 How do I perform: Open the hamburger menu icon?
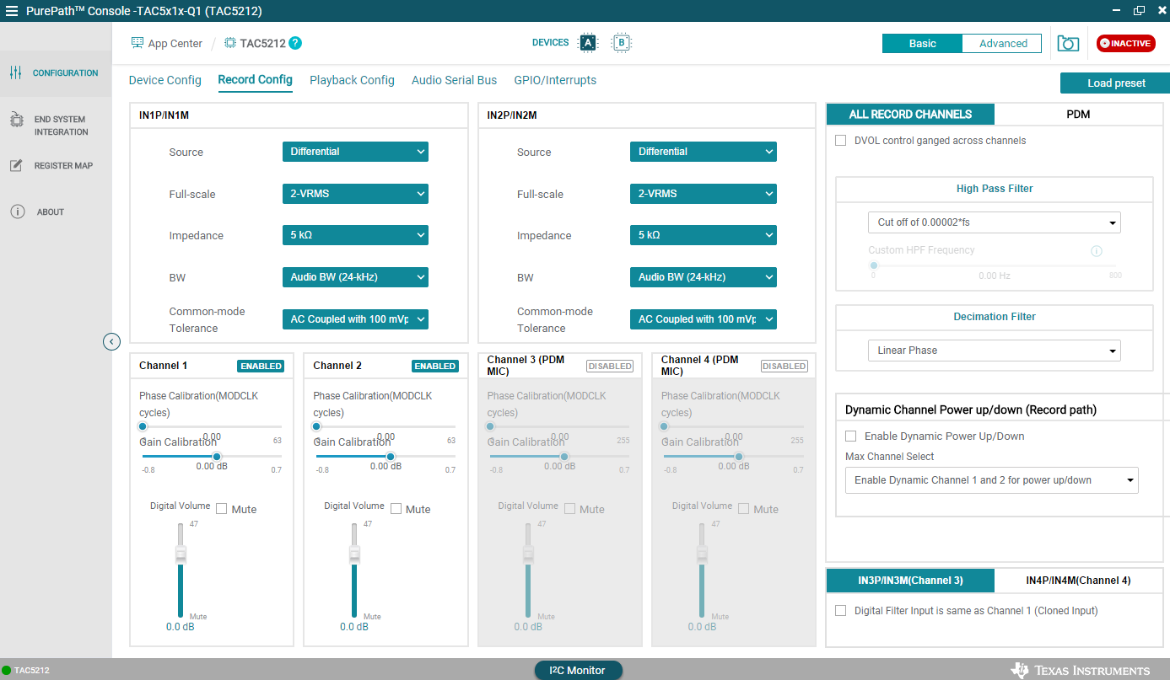[x=11, y=11]
